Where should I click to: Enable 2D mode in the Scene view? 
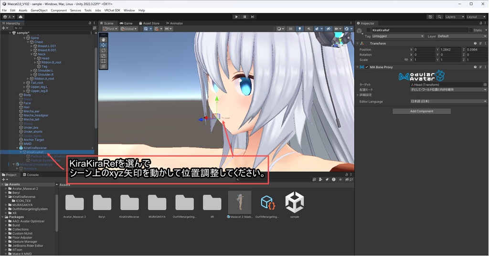[290, 28]
